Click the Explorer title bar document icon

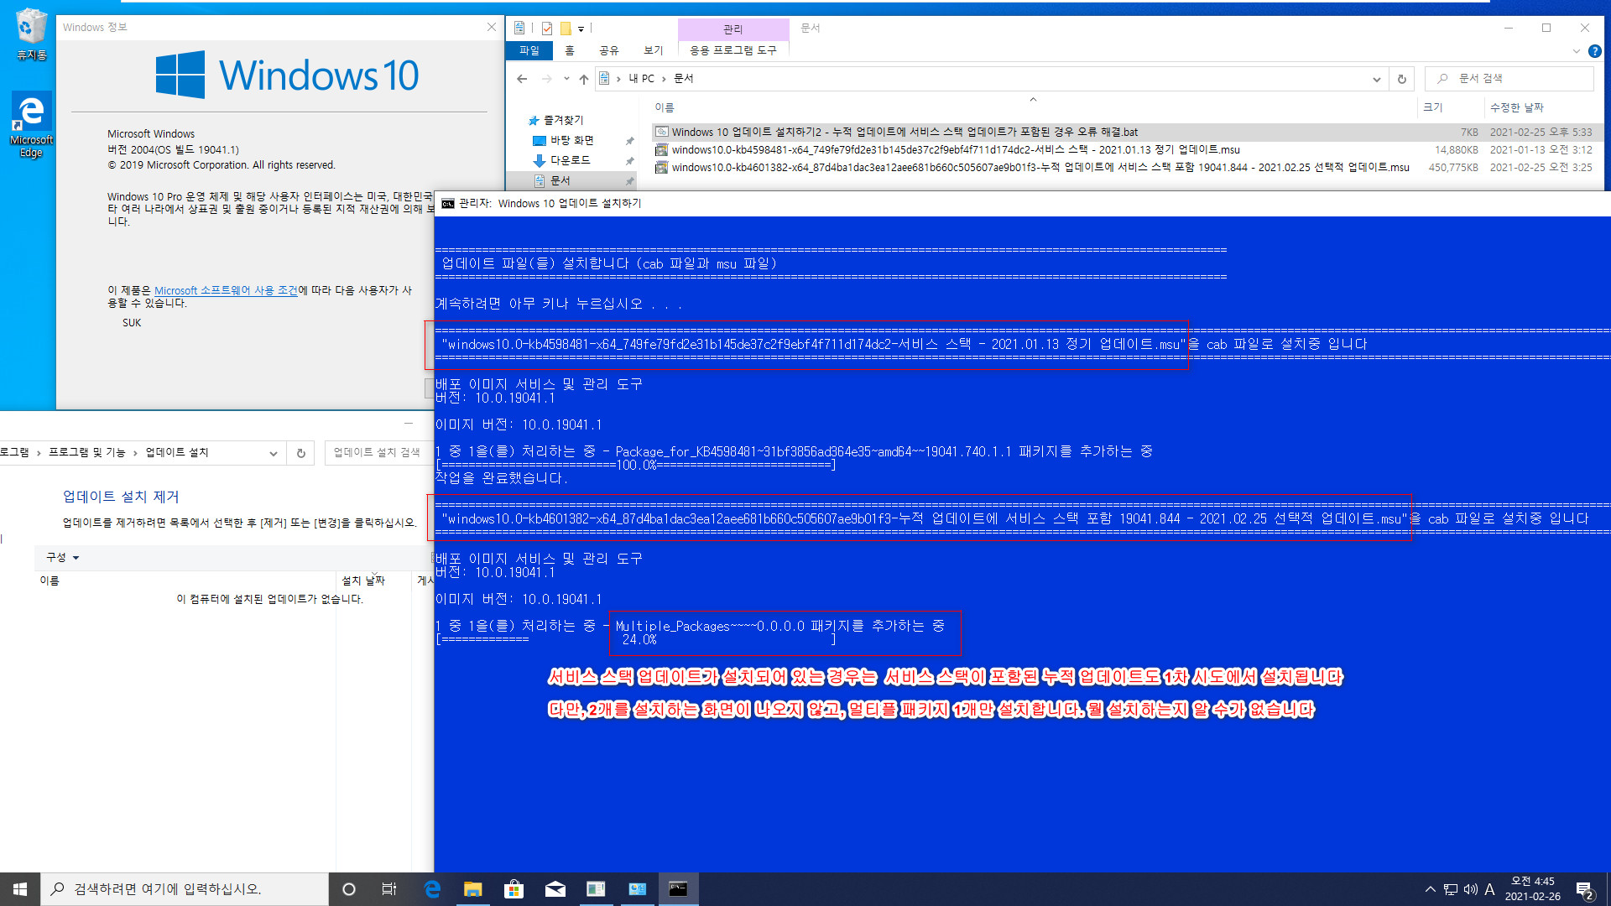point(519,28)
